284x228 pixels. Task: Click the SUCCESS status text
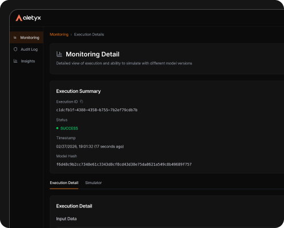(x=69, y=128)
